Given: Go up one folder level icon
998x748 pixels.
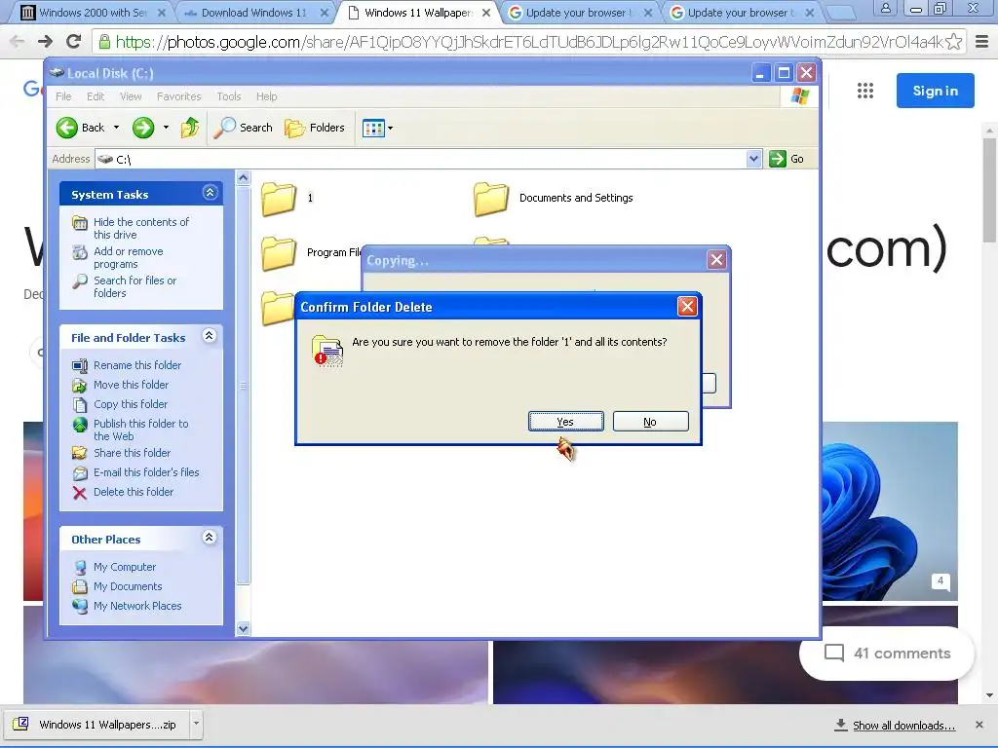Looking at the screenshot, I should (190, 128).
